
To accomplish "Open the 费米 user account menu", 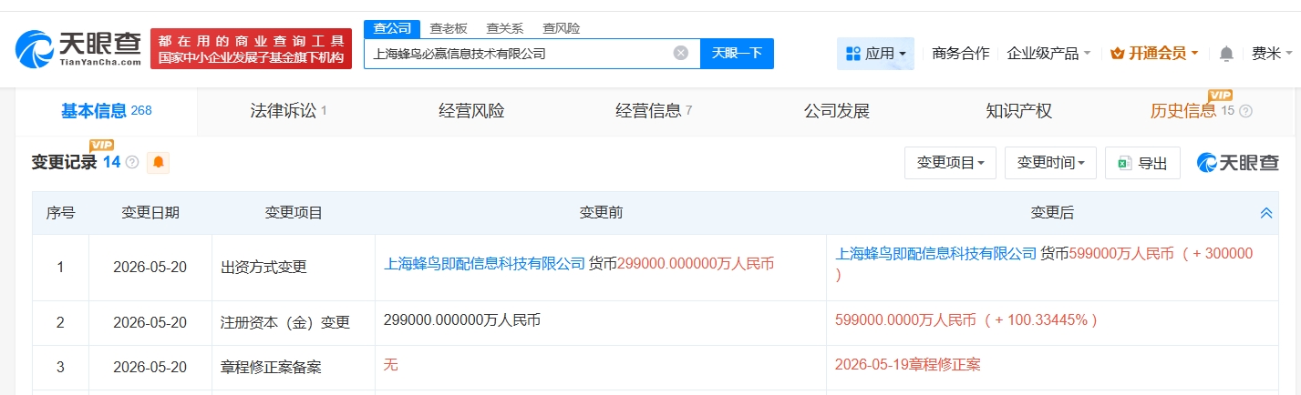I will pos(1270,53).
